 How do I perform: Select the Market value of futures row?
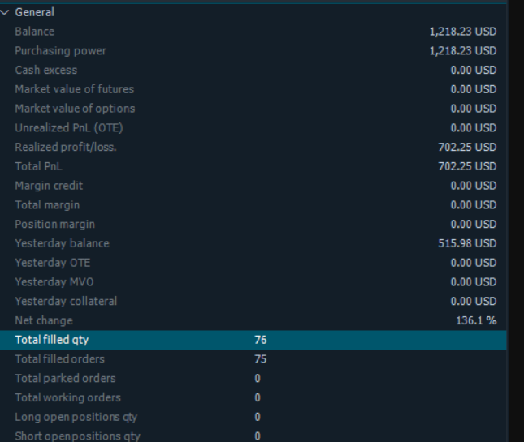coord(253,89)
